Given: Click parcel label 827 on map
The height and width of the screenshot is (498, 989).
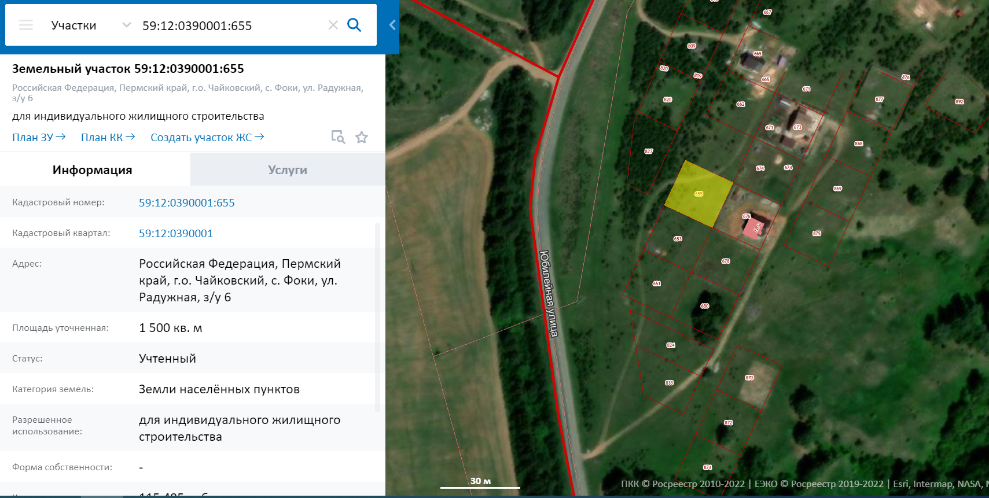Looking at the screenshot, I should click(649, 152).
